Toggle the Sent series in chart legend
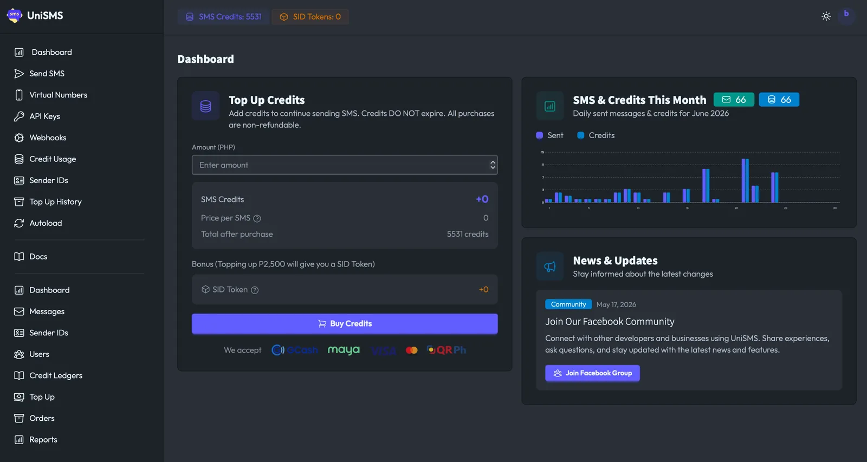 pos(549,135)
